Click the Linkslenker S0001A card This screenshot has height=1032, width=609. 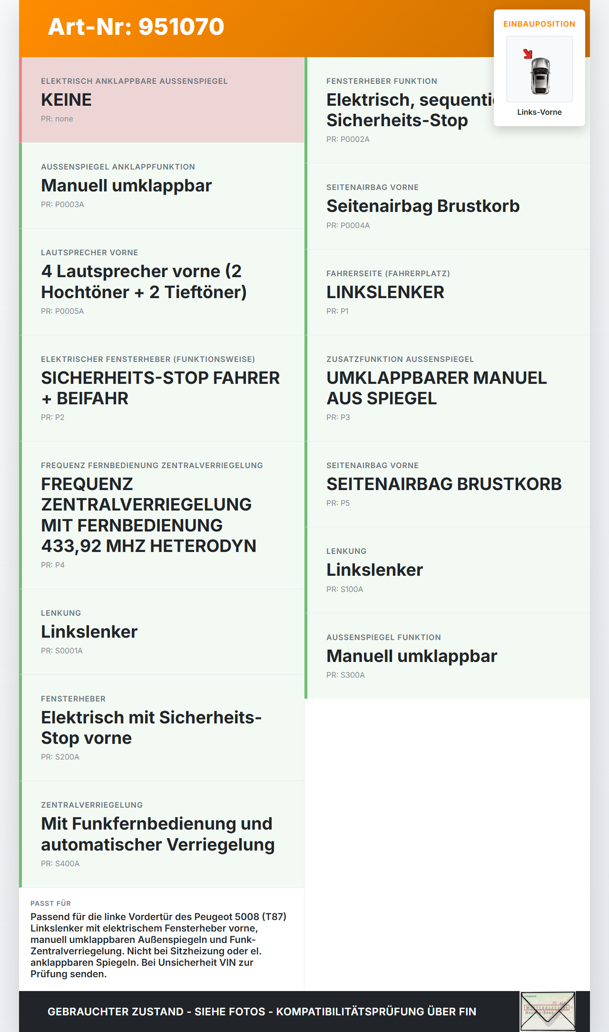tap(162, 632)
